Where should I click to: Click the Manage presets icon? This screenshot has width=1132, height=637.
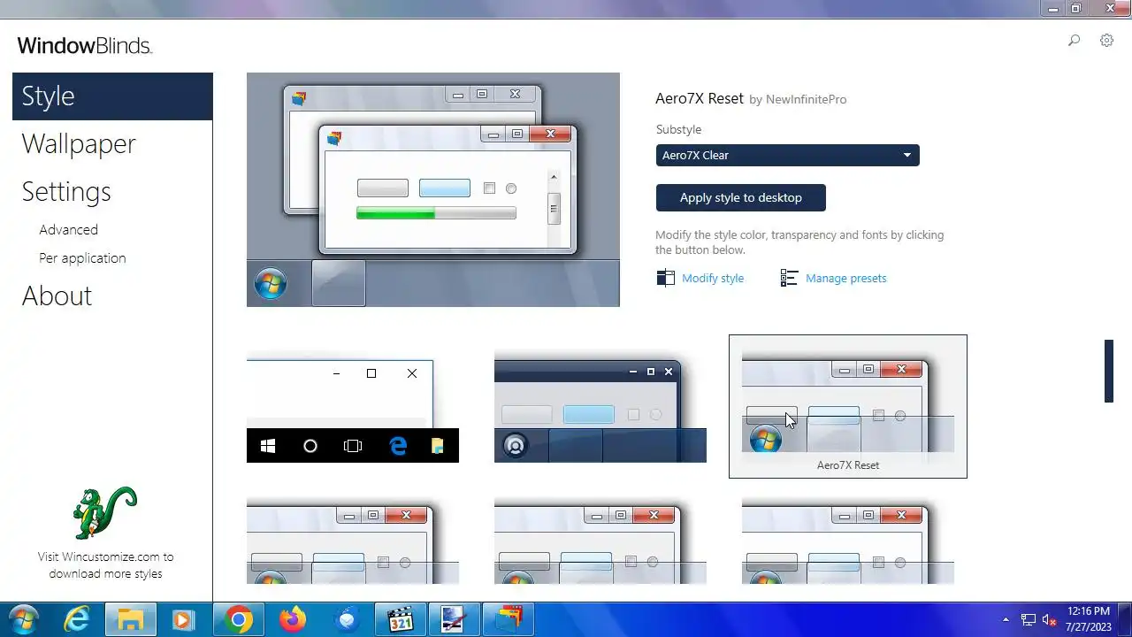tap(789, 278)
